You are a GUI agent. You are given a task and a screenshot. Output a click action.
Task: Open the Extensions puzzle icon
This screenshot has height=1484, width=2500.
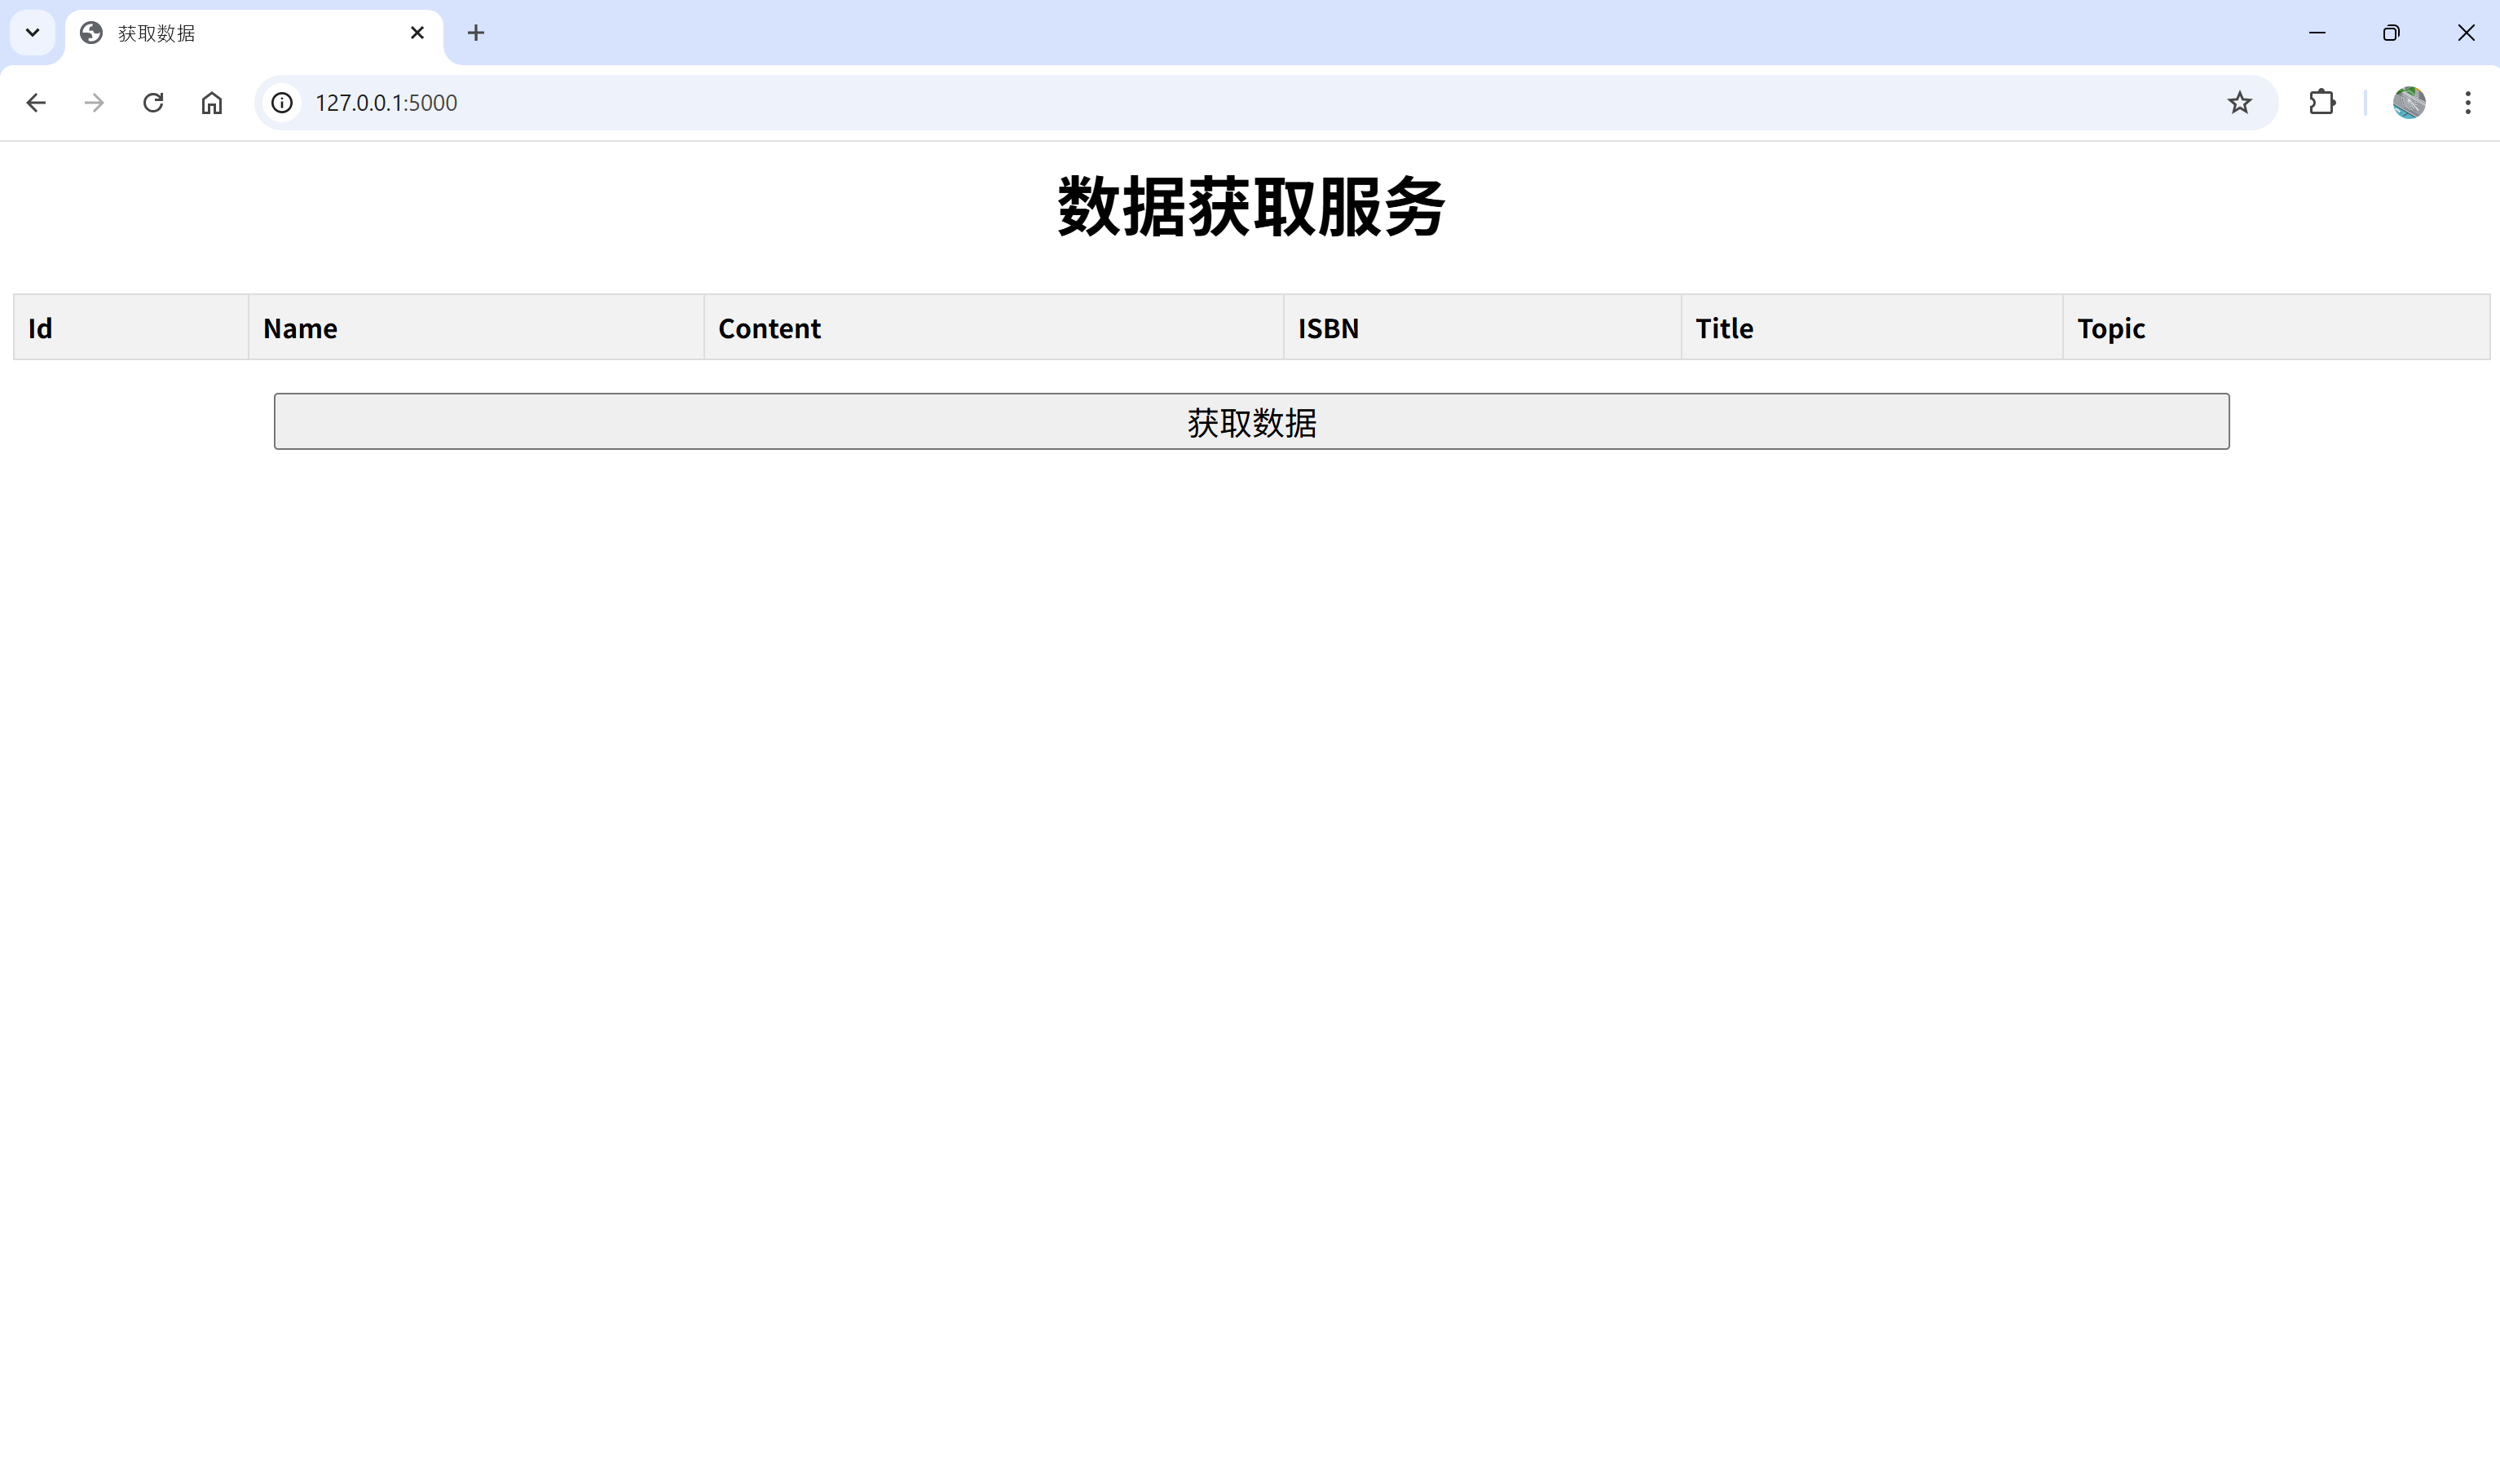[2322, 103]
